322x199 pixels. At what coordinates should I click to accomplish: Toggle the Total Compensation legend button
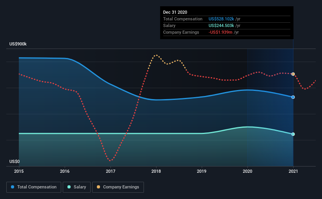[x=34, y=187]
